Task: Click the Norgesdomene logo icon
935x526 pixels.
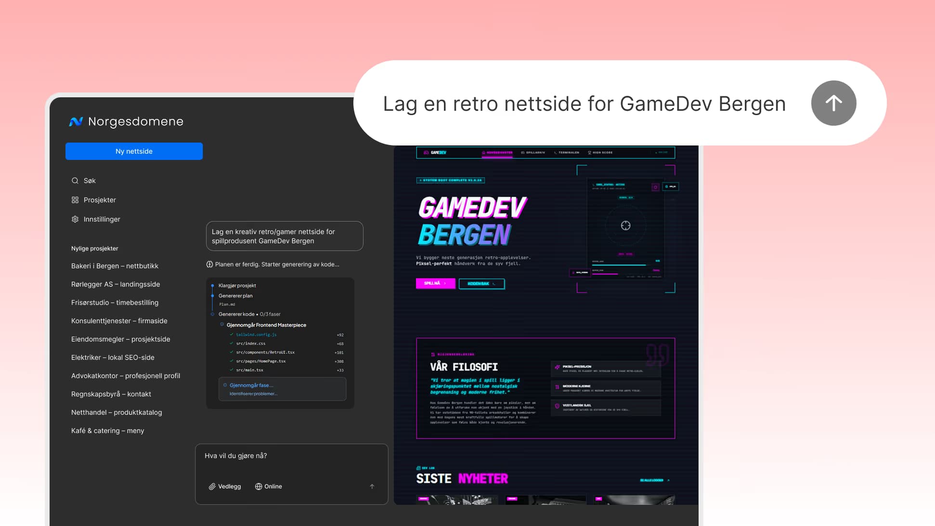Action: (x=76, y=122)
